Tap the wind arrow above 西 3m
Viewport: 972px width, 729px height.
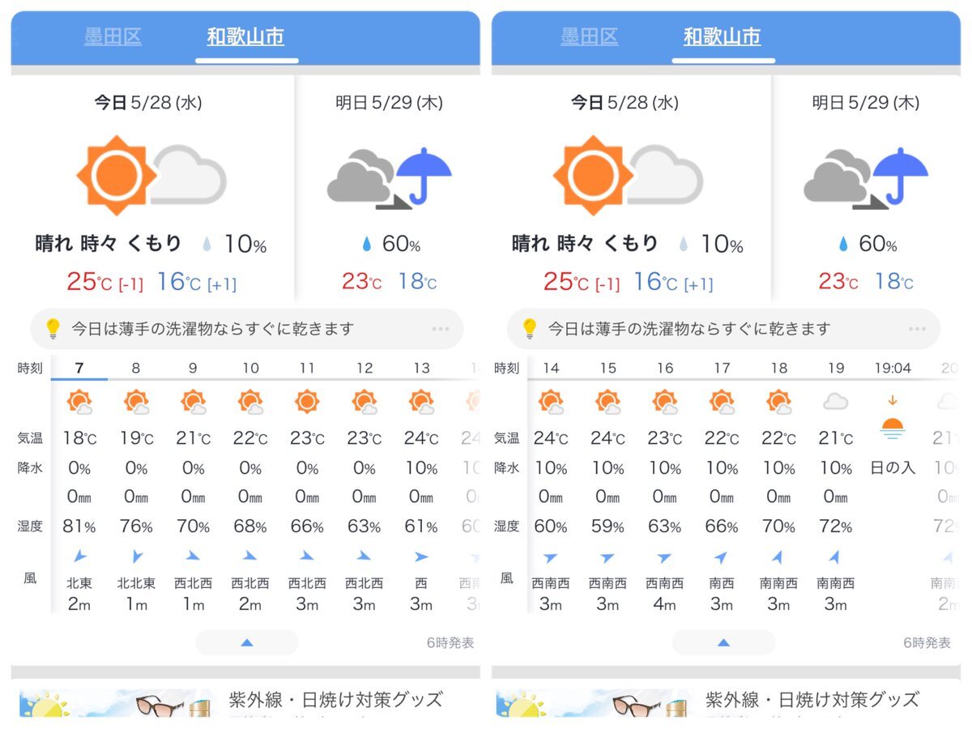(x=421, y=556)
